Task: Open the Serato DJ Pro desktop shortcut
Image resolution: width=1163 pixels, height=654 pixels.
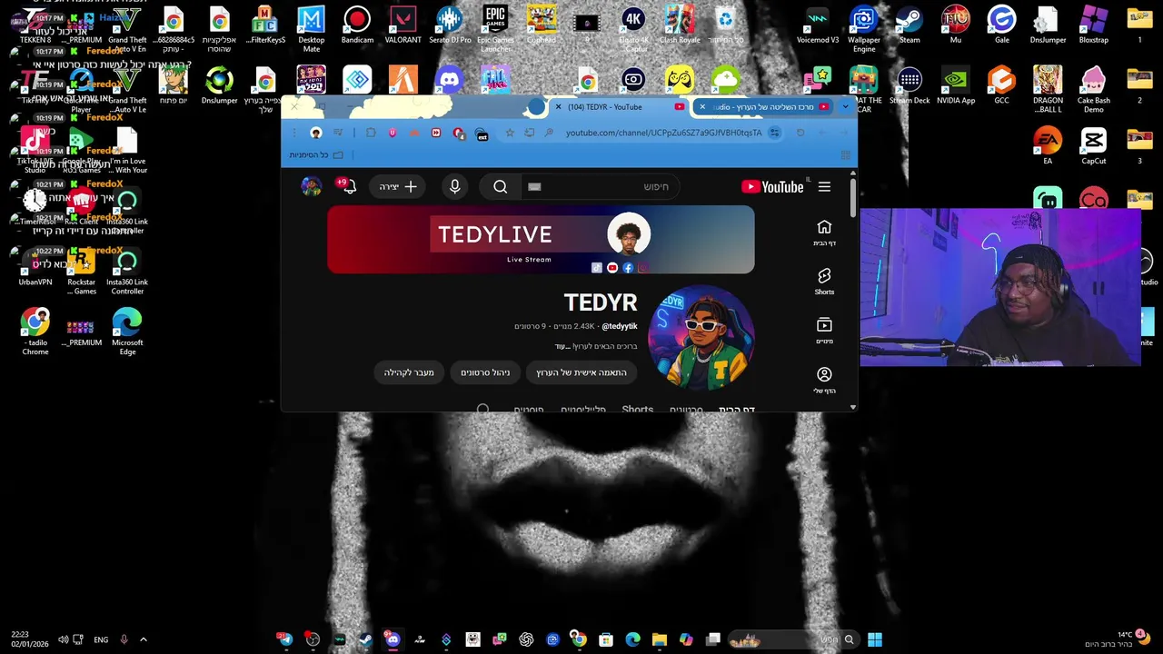Action: click(450, 25)
